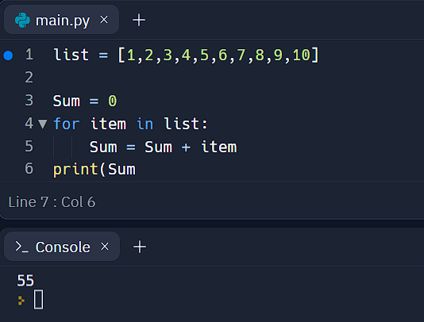Open a new editor tab with plus
Viewport: 424px width, 322px height.
[x=139, y=20]
